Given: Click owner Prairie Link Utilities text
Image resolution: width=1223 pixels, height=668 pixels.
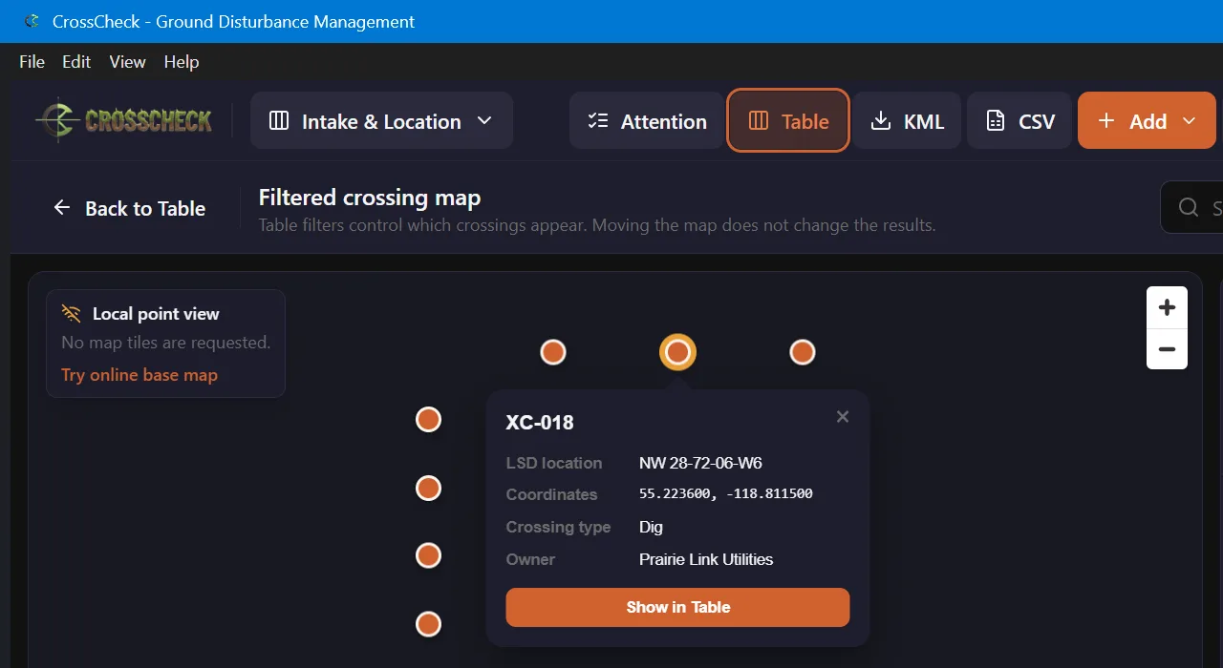Looking at the screenshot, I should 706,559.
